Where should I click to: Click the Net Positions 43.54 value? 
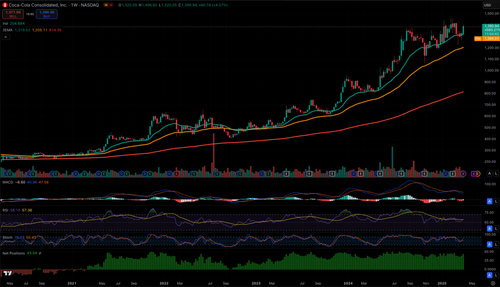[x=32, y=253]
